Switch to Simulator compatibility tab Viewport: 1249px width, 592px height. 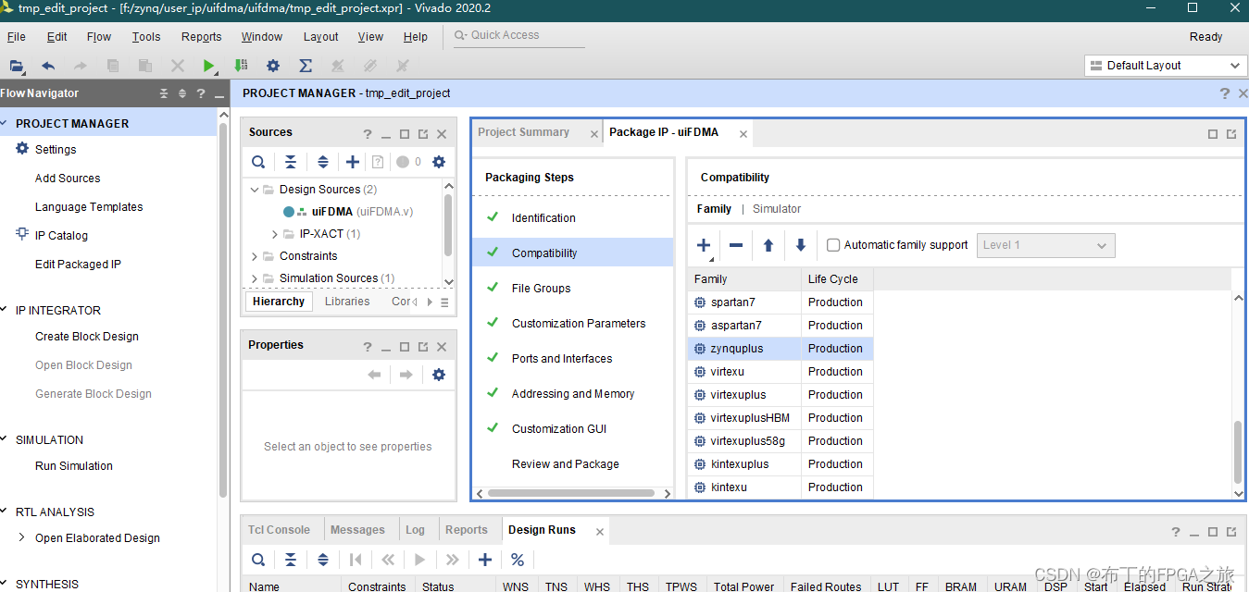[x=777, y=209]
